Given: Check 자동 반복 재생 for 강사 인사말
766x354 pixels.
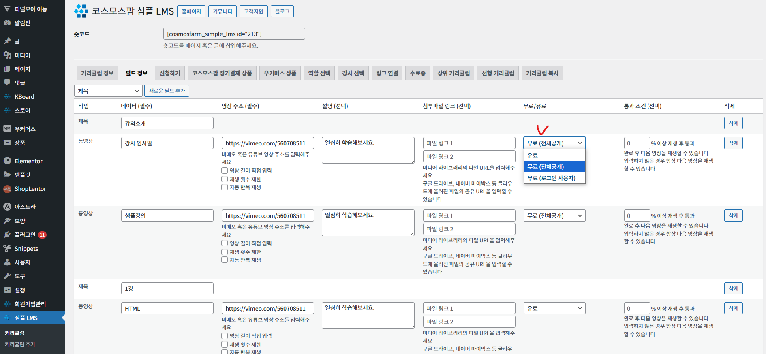Looking at the screenshot, I should [225, 187].
